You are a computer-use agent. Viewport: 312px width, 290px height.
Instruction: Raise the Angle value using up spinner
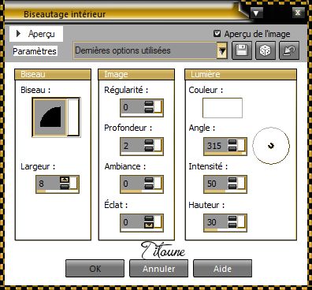point(232,143)
